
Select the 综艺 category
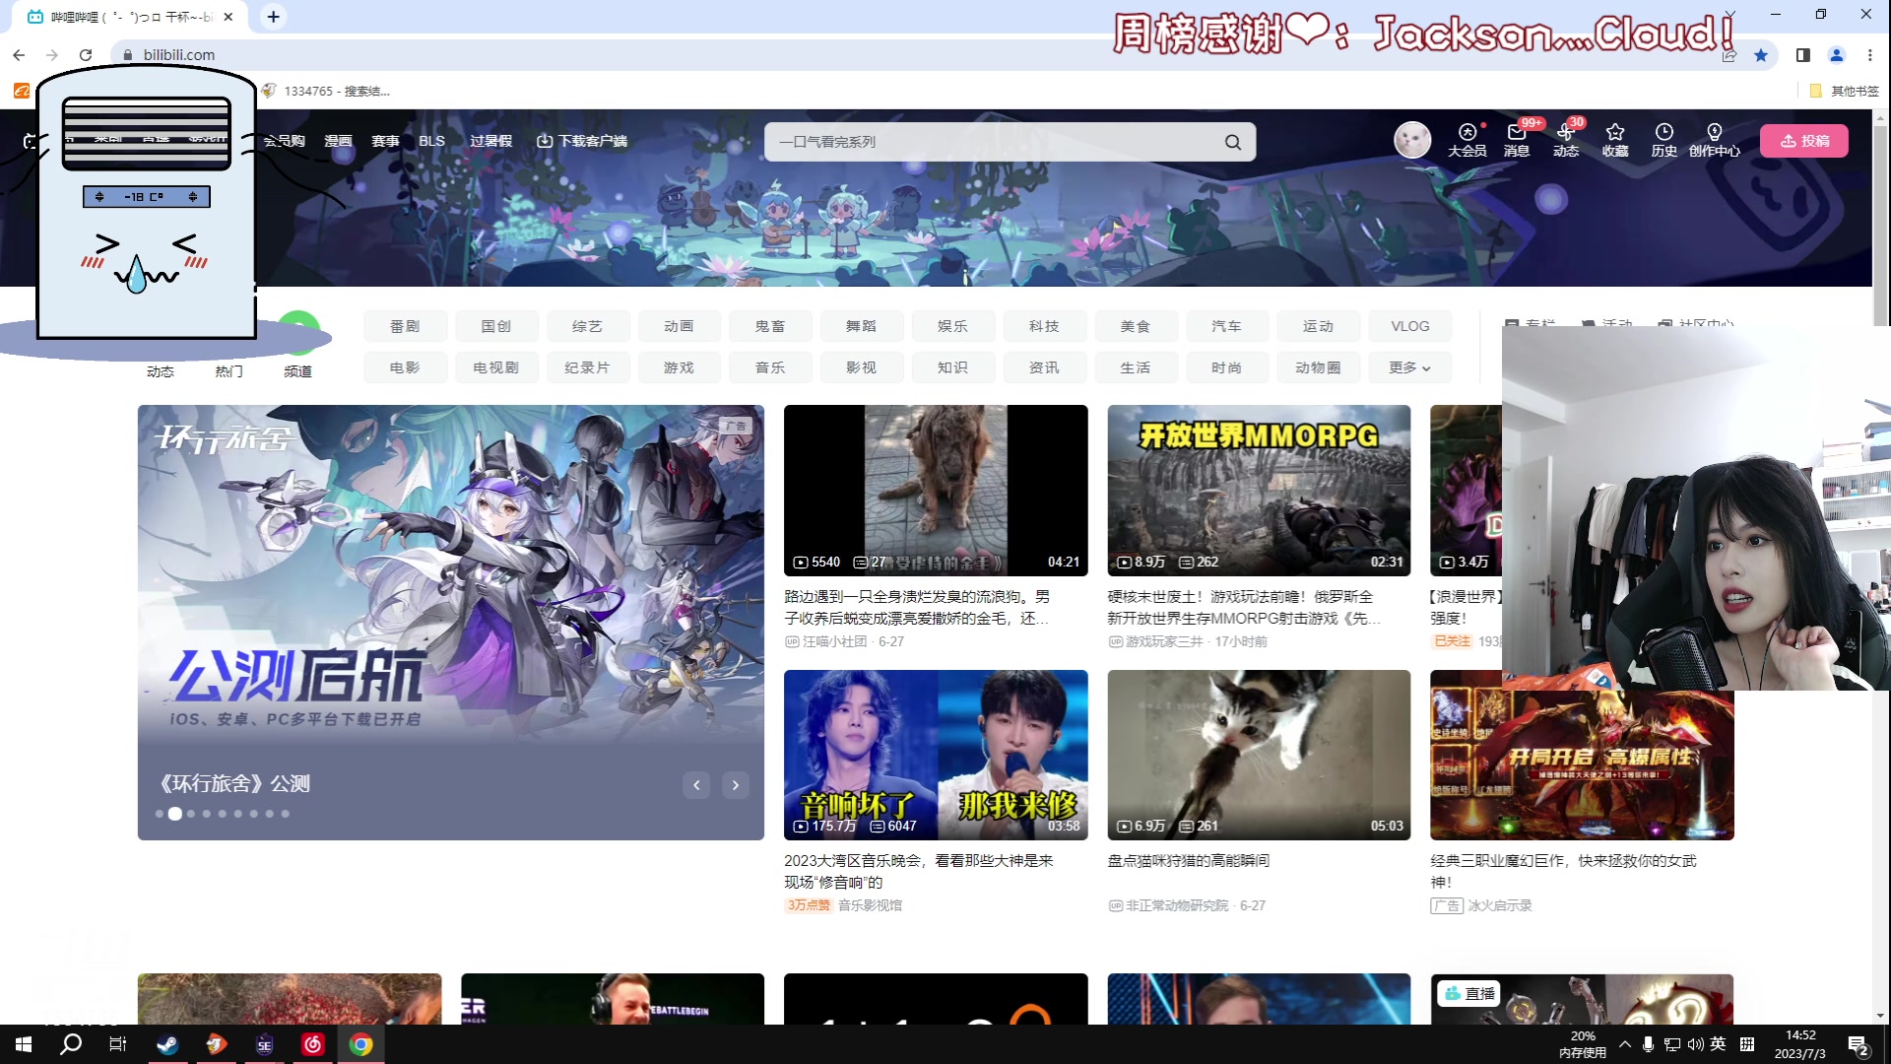587,326
